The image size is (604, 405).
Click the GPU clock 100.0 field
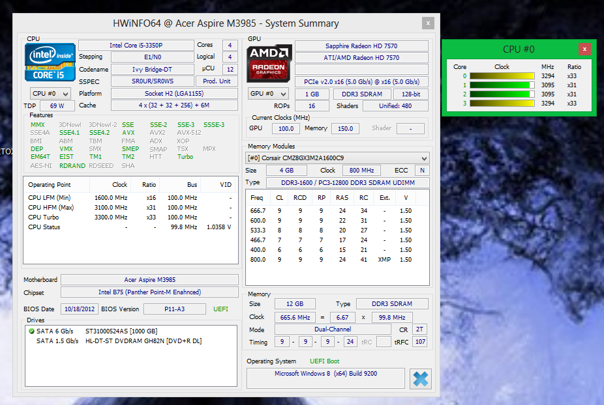pyautogui.click(x=286, y=128)
